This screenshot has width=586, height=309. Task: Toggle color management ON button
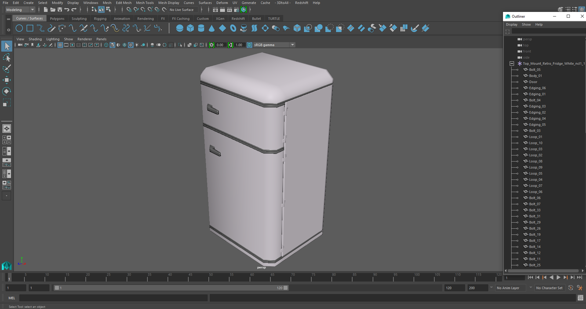click(x=249, y=45)
